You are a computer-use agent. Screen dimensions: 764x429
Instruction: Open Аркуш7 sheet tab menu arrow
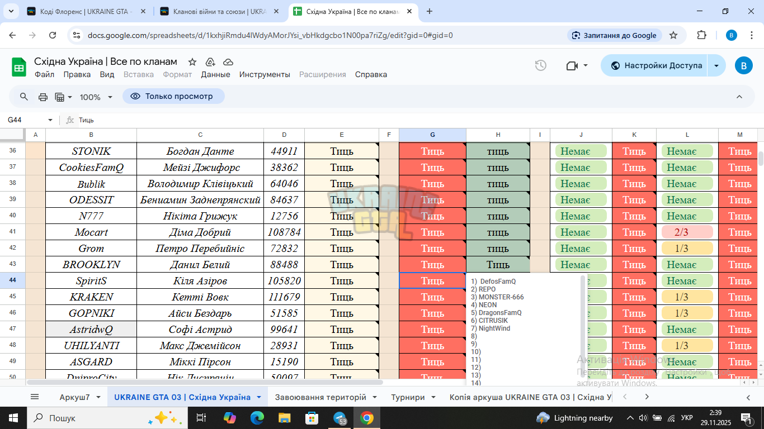point(98,397)
